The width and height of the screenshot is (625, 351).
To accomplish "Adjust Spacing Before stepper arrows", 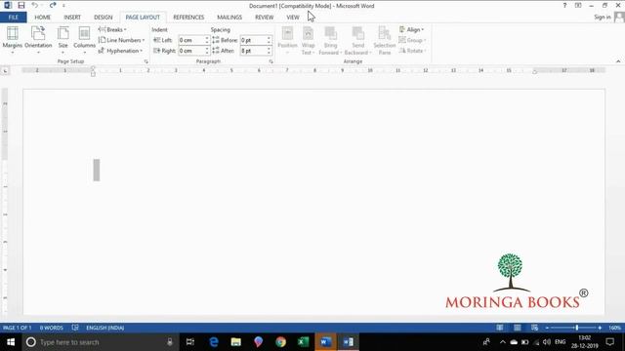I will click(270, 40).
